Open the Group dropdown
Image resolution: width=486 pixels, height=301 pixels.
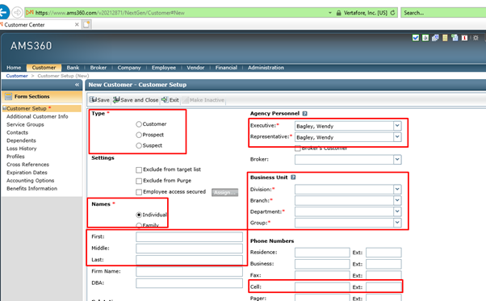tap(397, 223)
